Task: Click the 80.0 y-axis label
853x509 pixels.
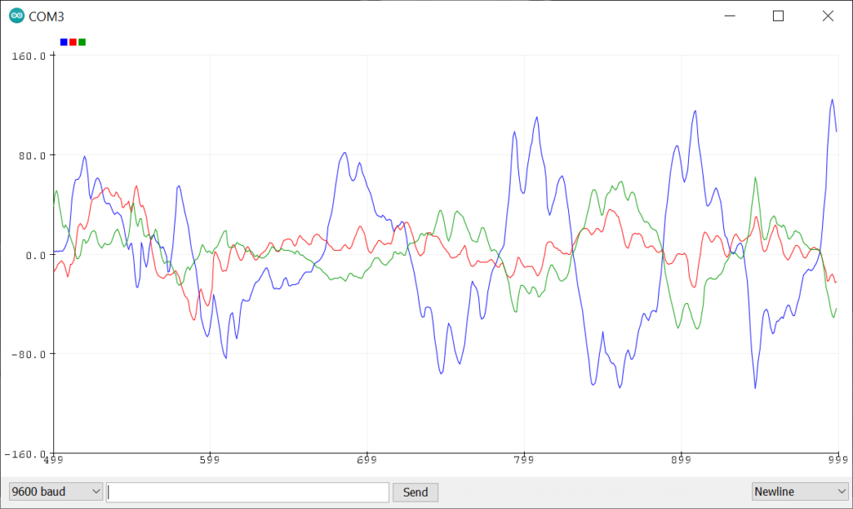Action: 32,156
